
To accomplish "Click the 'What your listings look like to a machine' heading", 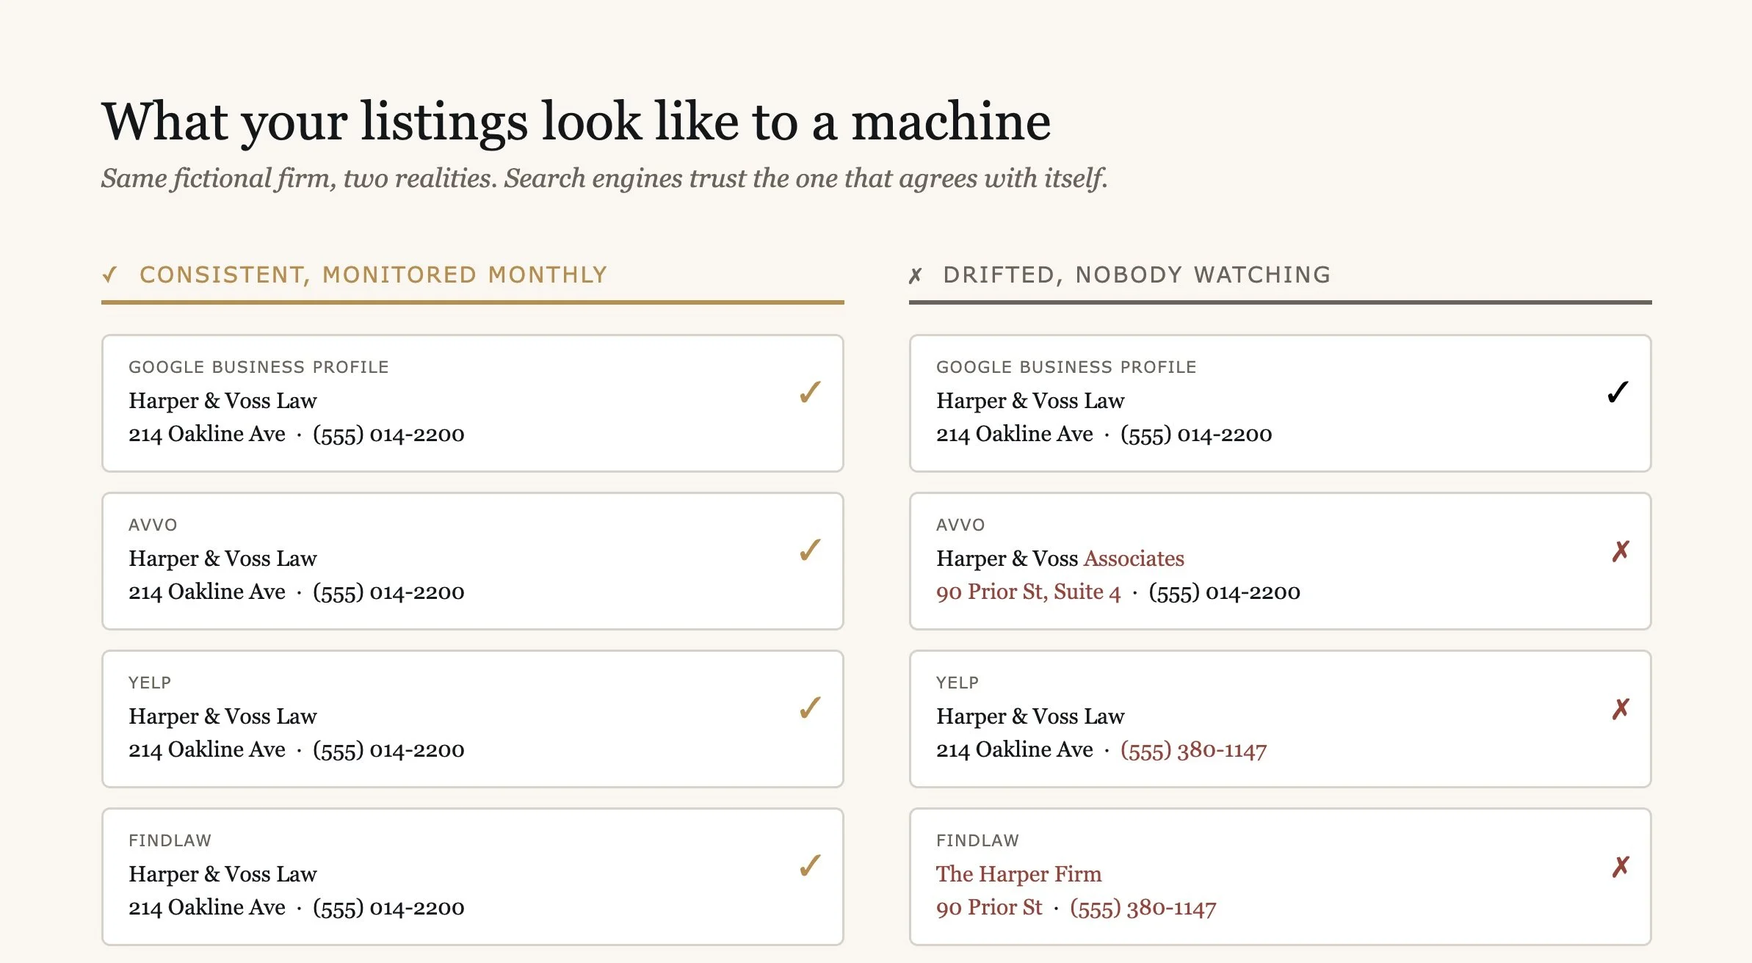I will [576, 122].
